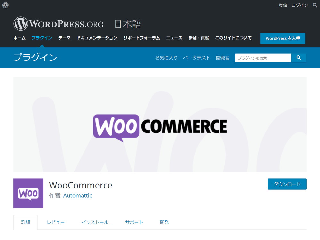Click the WordPress を入手 button

283,38
